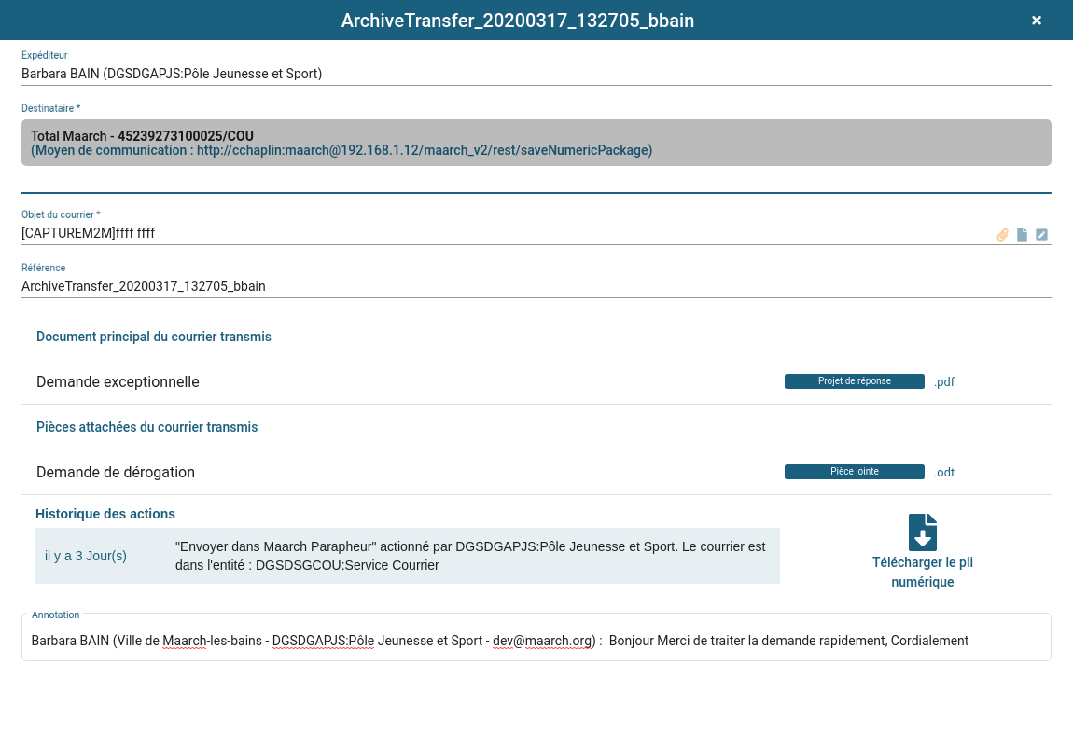Click the document icon beside the subject
The image size is (1073, 732).
(x=1022, y=235)
